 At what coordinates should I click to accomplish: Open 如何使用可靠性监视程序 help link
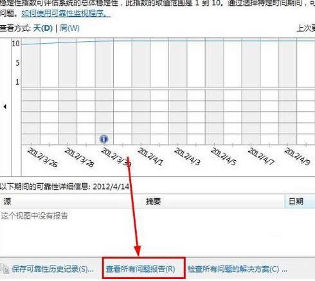[x=66, y=14]
